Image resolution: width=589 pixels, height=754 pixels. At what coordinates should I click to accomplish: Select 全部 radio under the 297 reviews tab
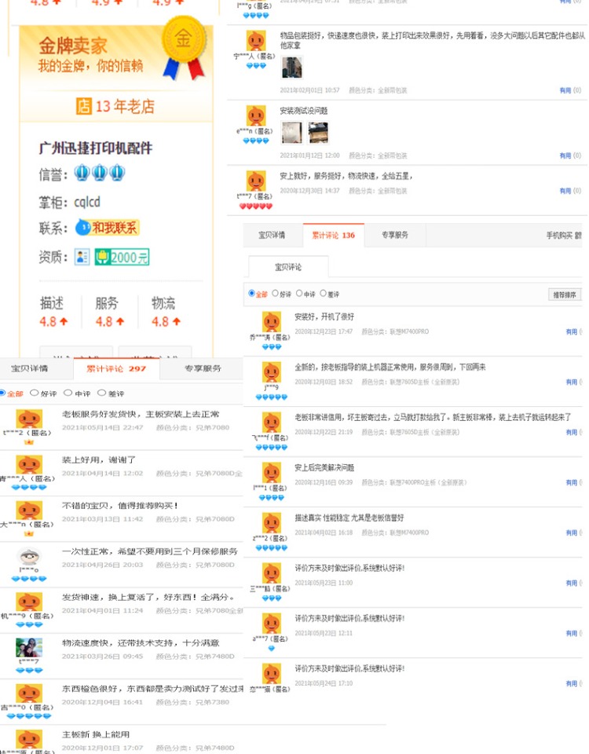click(x=2, y=393)
